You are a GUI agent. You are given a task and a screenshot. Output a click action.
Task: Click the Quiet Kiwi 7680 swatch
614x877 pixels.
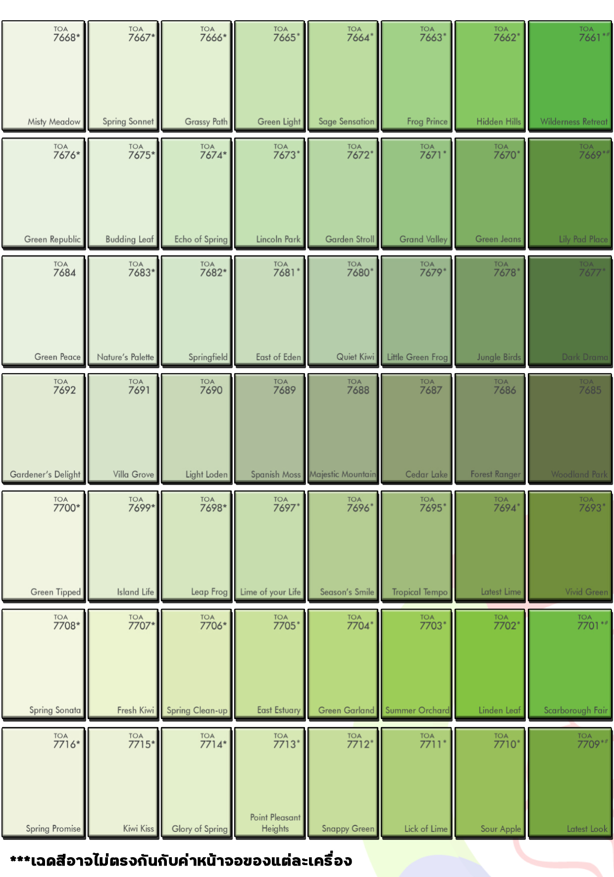[x=343, y=311]
